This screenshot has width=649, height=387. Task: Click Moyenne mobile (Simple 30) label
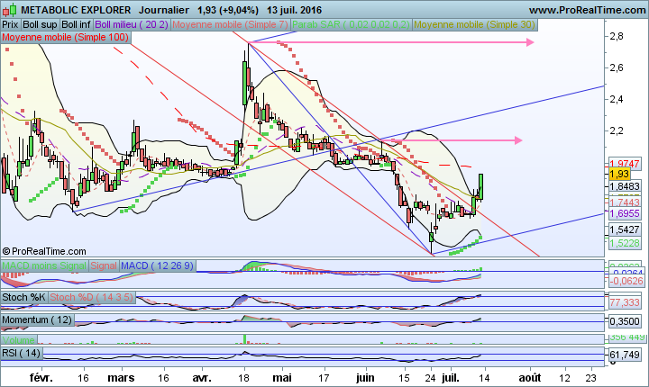(474, 25)
